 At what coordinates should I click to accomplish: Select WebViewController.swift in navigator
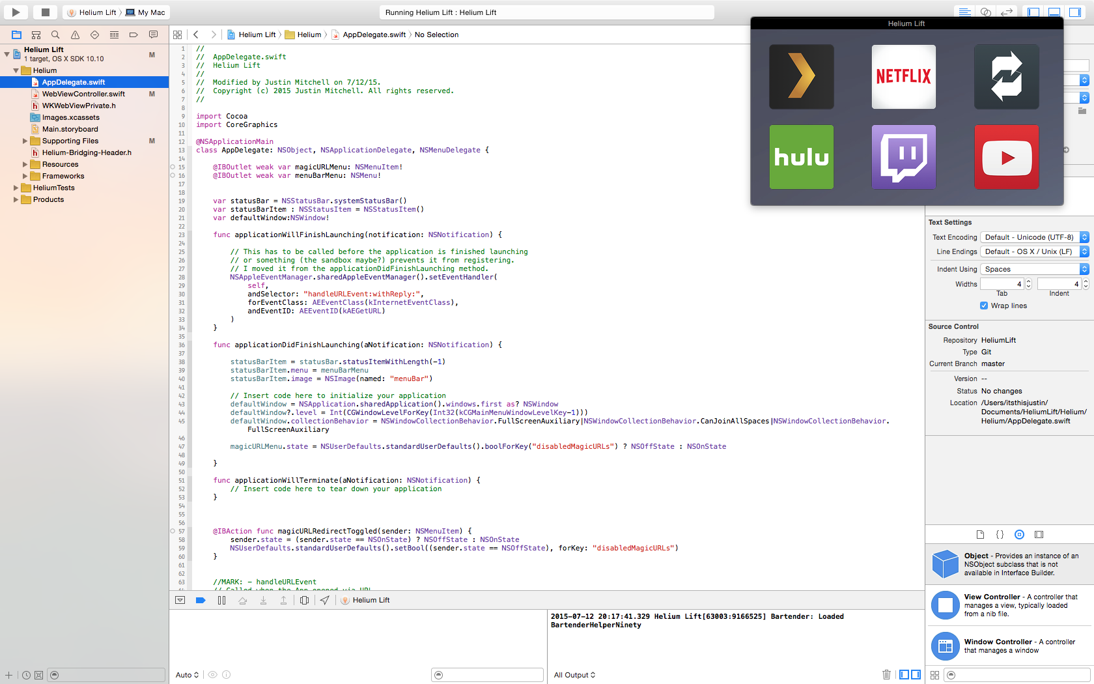(x=84, y=94)
